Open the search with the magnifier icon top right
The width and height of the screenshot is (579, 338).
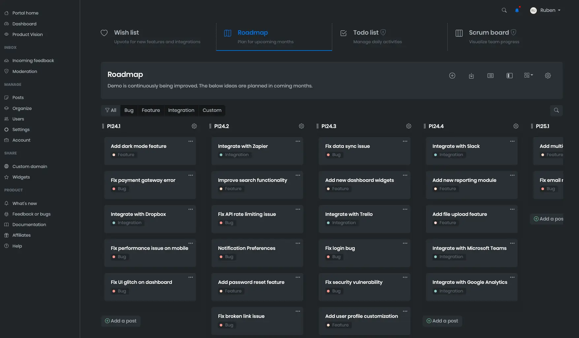[x=504, y=10]
